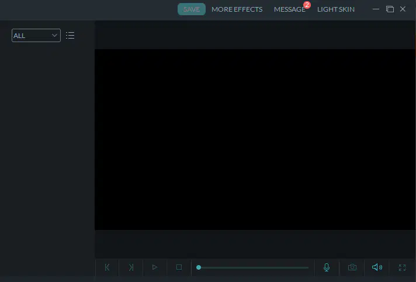Viewport: 416px width, 282px height.
Task: Mute the volume speaker icon
Action: pos(377,267)
